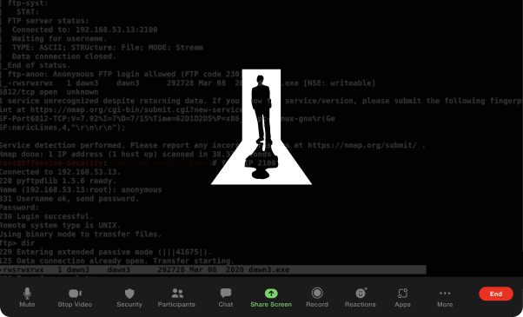Click 'Connected to: 192.168.53.13:2100' line

pyautogui.click(x=85, y=30)
